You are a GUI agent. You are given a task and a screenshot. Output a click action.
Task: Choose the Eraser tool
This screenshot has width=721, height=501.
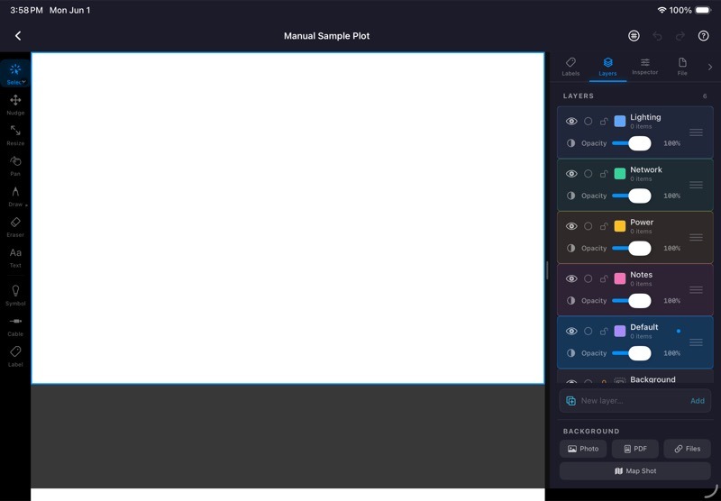pos(15,227)
